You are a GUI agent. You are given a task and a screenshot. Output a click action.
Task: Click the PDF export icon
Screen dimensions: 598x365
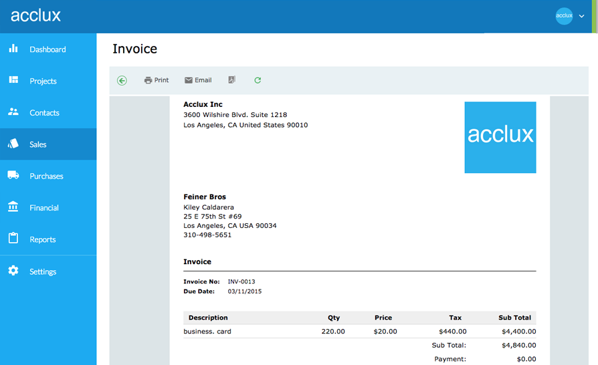231,80
